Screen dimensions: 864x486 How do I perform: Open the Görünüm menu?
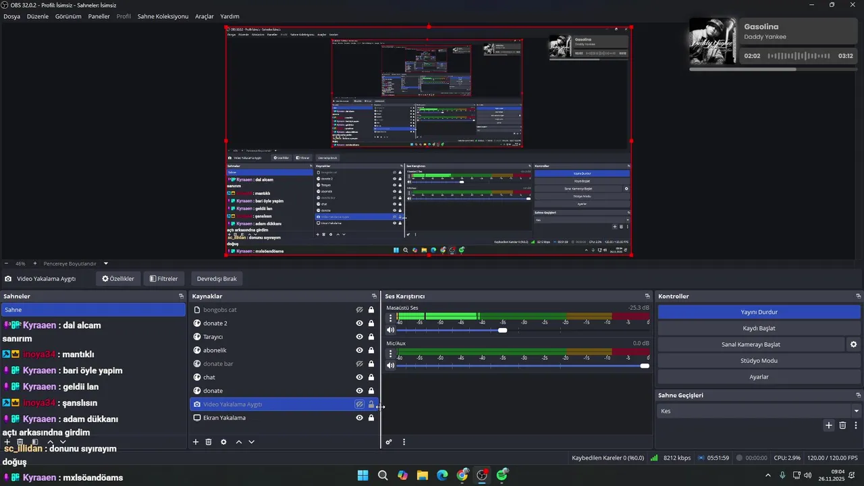pyautogui.click(x=68, y=16)
